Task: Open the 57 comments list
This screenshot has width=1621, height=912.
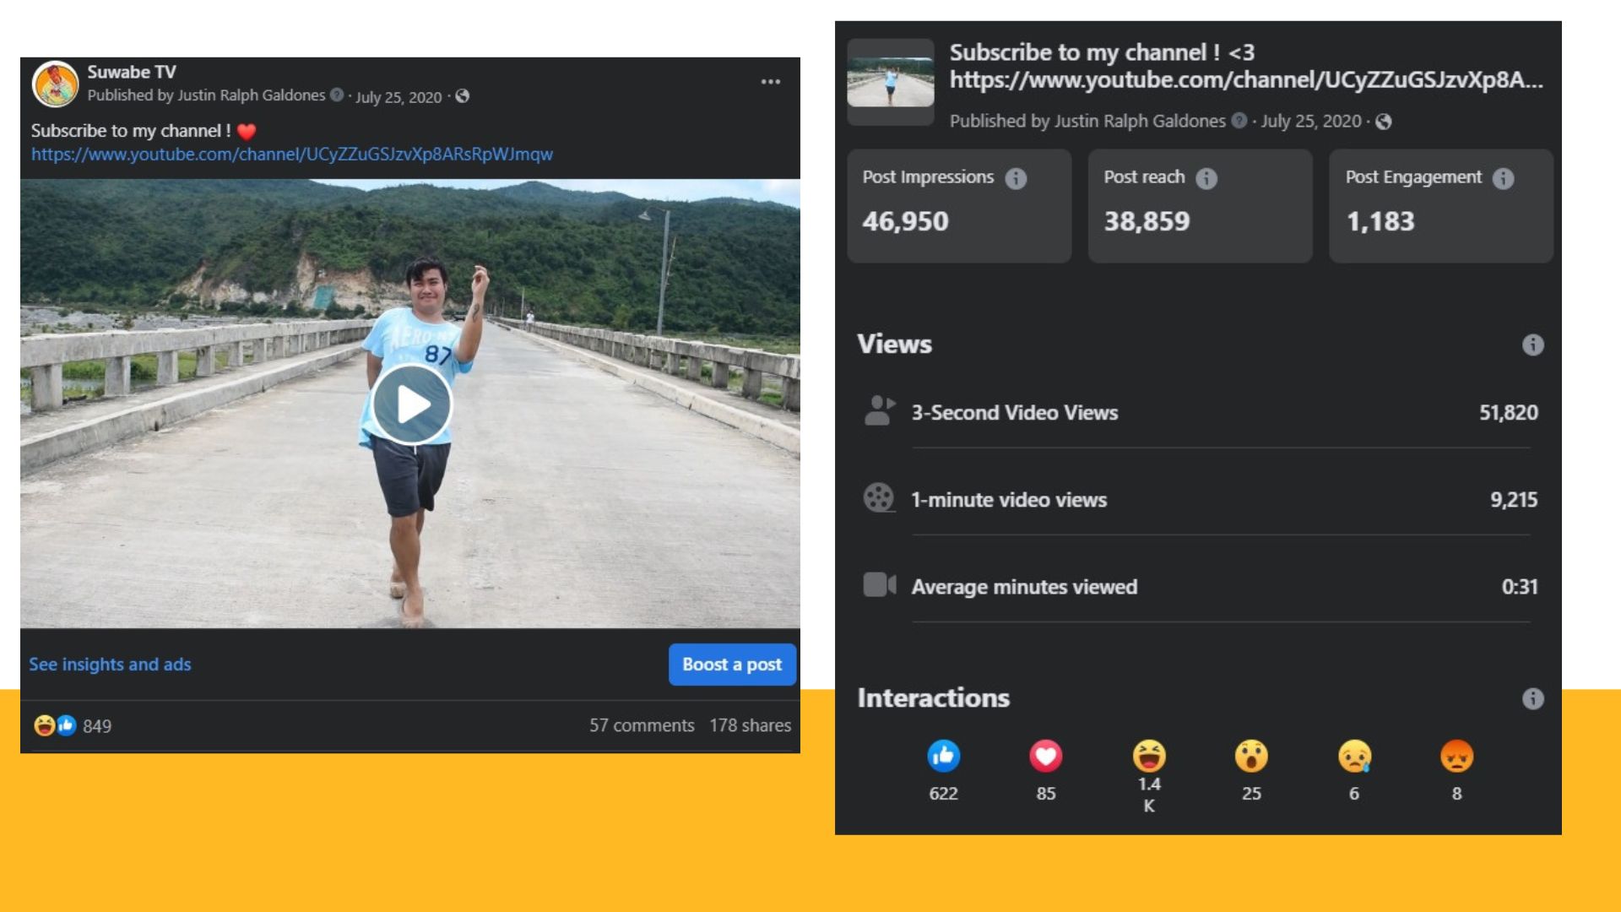Action: 642,725
